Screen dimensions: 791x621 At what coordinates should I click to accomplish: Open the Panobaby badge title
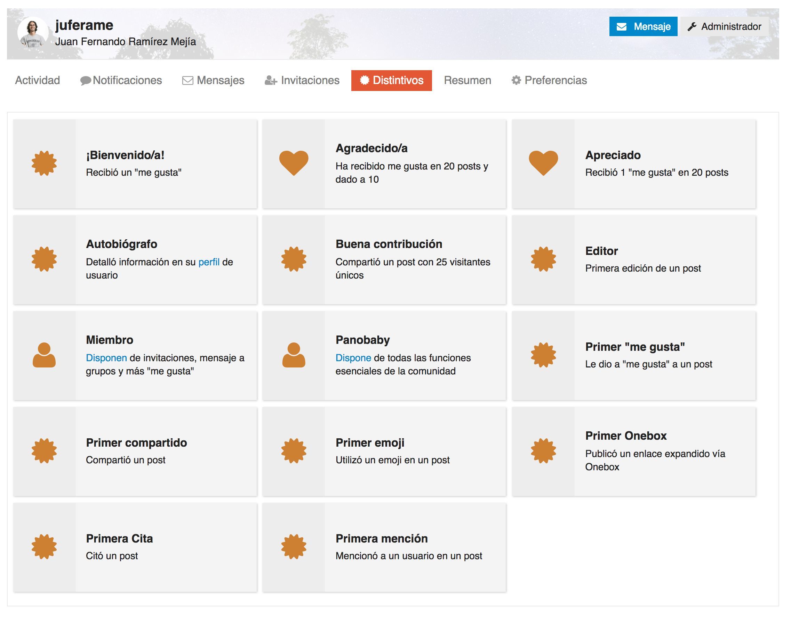pos(363,340)
